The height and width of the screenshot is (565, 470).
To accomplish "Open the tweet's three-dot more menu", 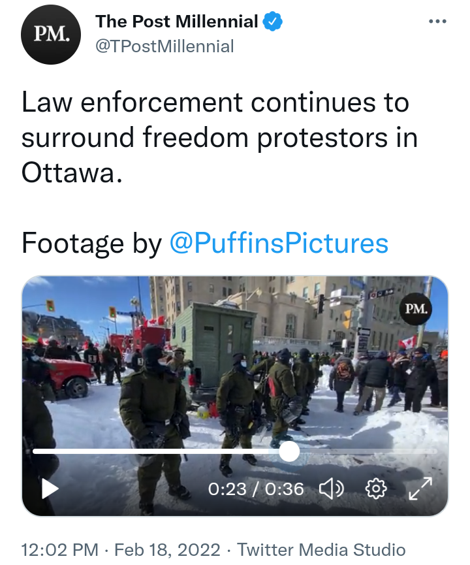I will pos(437,22).
